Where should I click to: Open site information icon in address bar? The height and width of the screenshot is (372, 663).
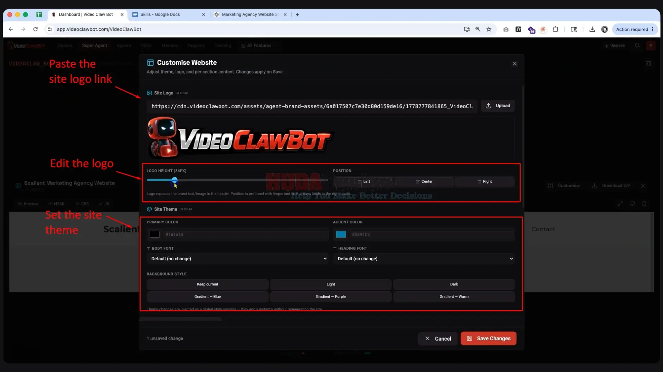(x=50, y=29)
